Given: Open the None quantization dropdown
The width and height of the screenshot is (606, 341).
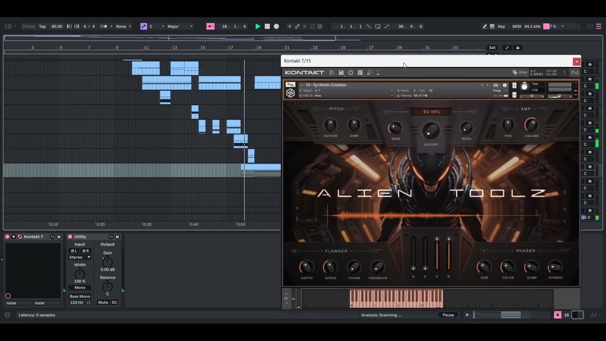Looking at the screenshot, I should click(124, 27).
